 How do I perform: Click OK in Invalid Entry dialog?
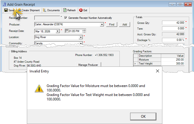[x=143, y=116]
